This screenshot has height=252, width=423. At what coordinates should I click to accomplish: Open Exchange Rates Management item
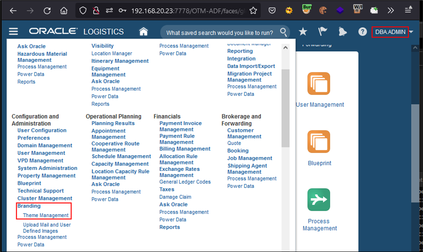pos(179,172)
